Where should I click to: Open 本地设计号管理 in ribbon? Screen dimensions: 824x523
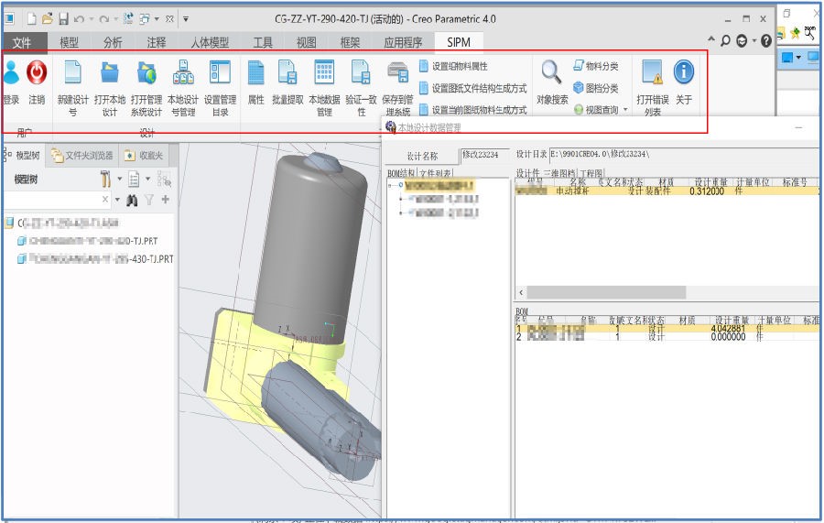point(182,73)
